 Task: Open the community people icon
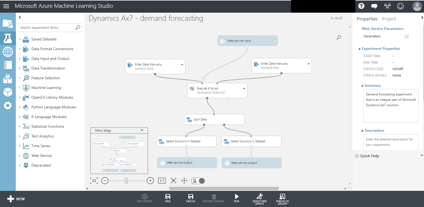[387, 6]
